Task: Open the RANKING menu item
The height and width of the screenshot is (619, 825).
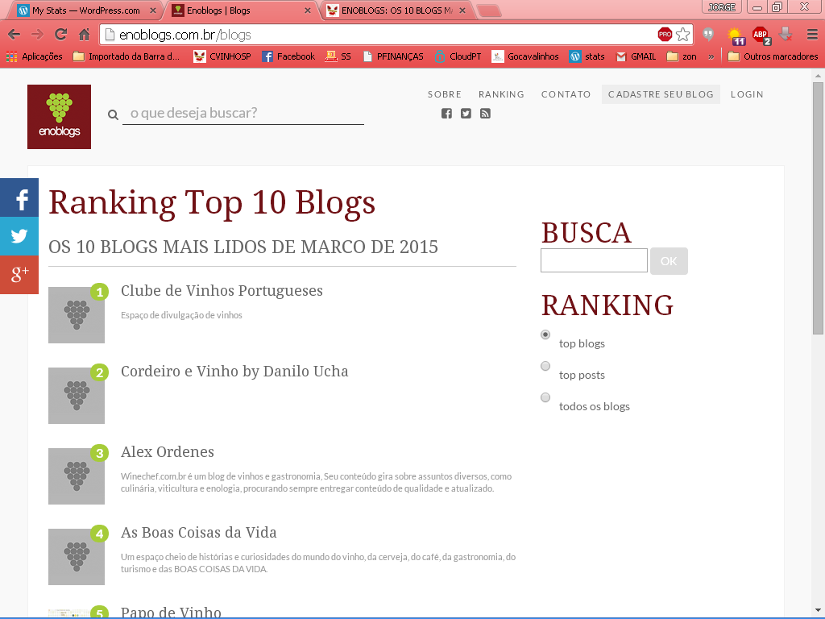Action: point(501,94)
